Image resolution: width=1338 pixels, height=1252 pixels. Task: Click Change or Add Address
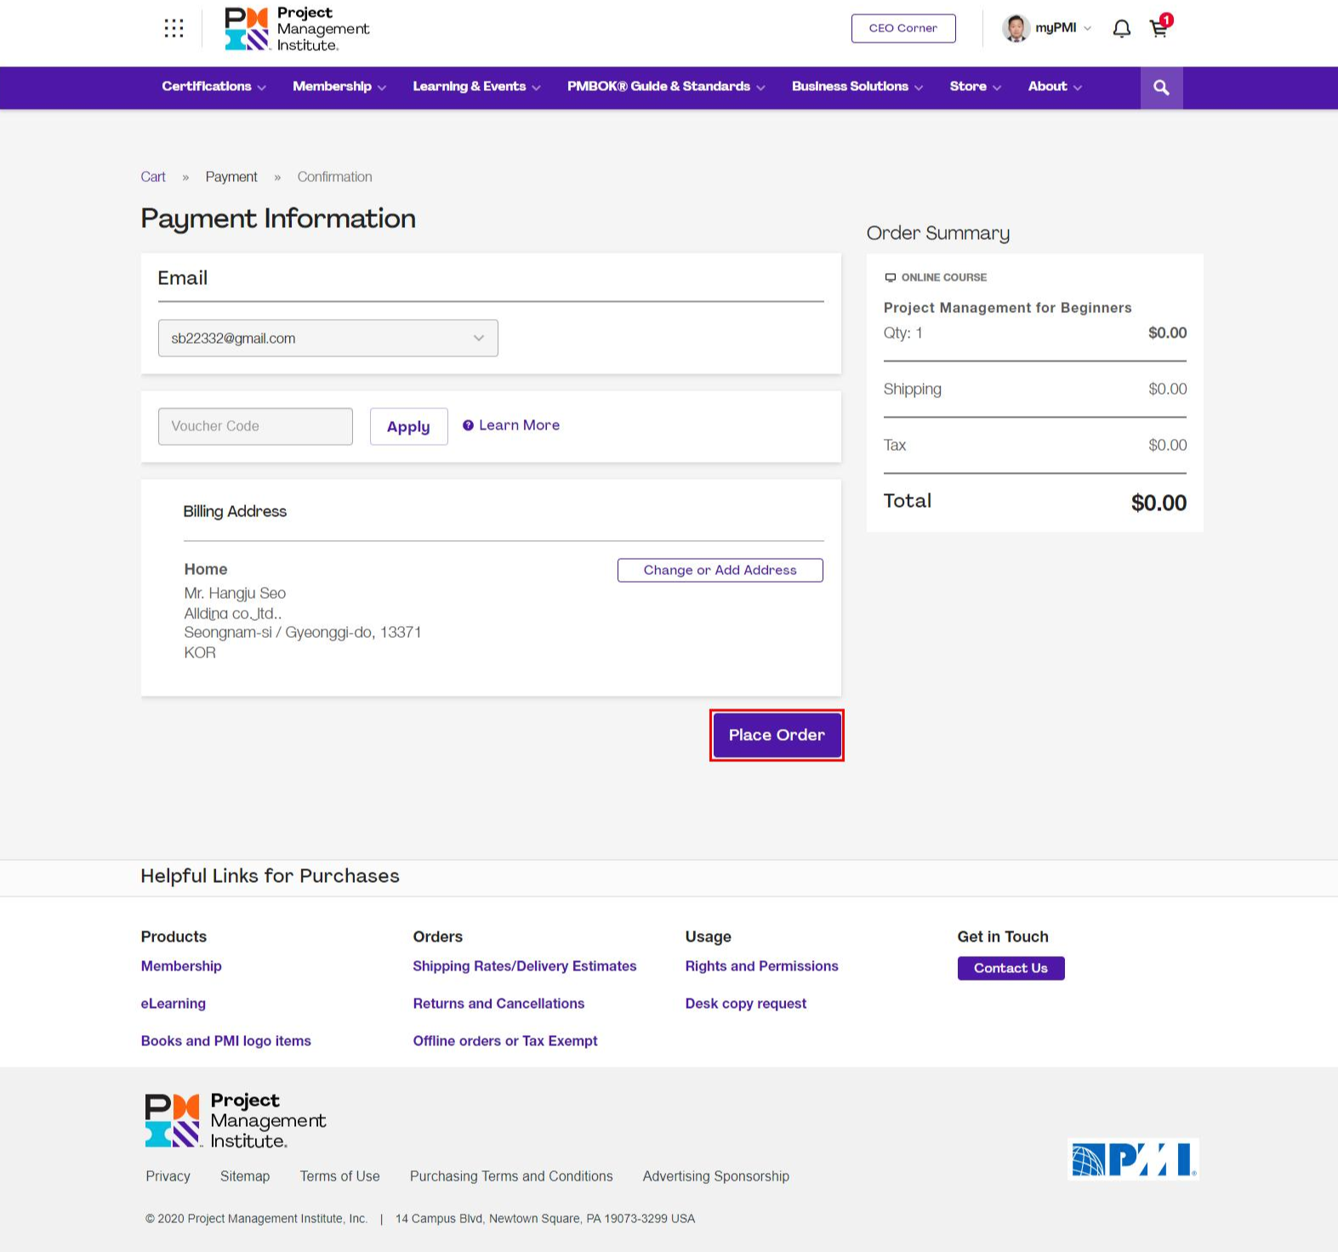pos(720,570)
